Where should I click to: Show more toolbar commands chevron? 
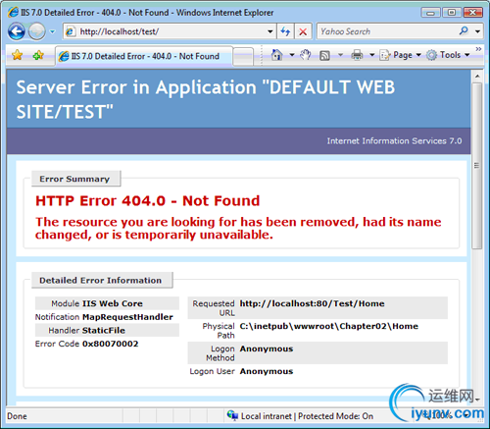(x=478, y=49)
